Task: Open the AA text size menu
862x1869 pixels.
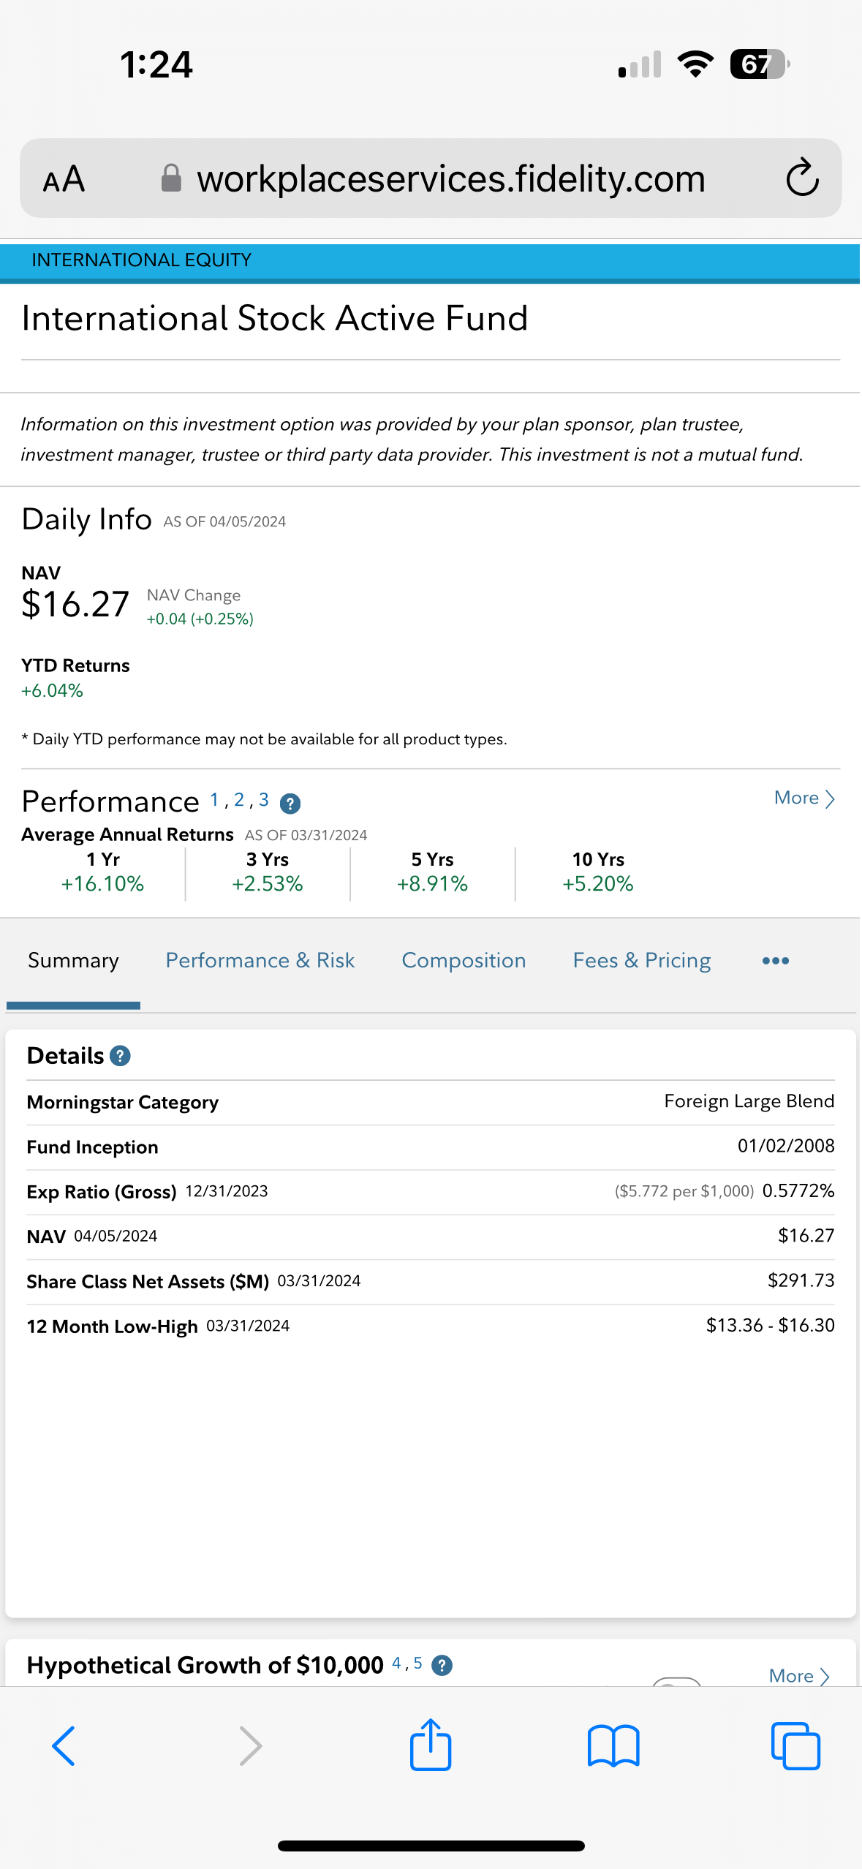Action: pyautogui.click(x=64, y=179)
